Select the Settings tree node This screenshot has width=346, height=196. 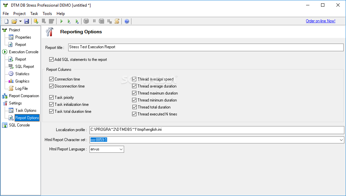pyautogui.click(x=15, y=103)
